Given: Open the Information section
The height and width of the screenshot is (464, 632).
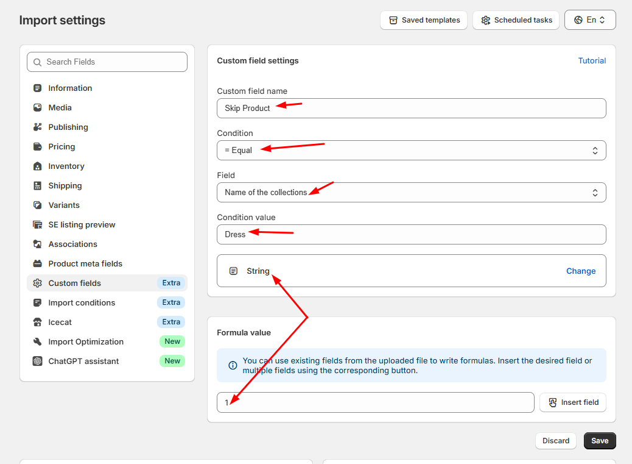Looking at the screenshot, I should pos(107,88).
